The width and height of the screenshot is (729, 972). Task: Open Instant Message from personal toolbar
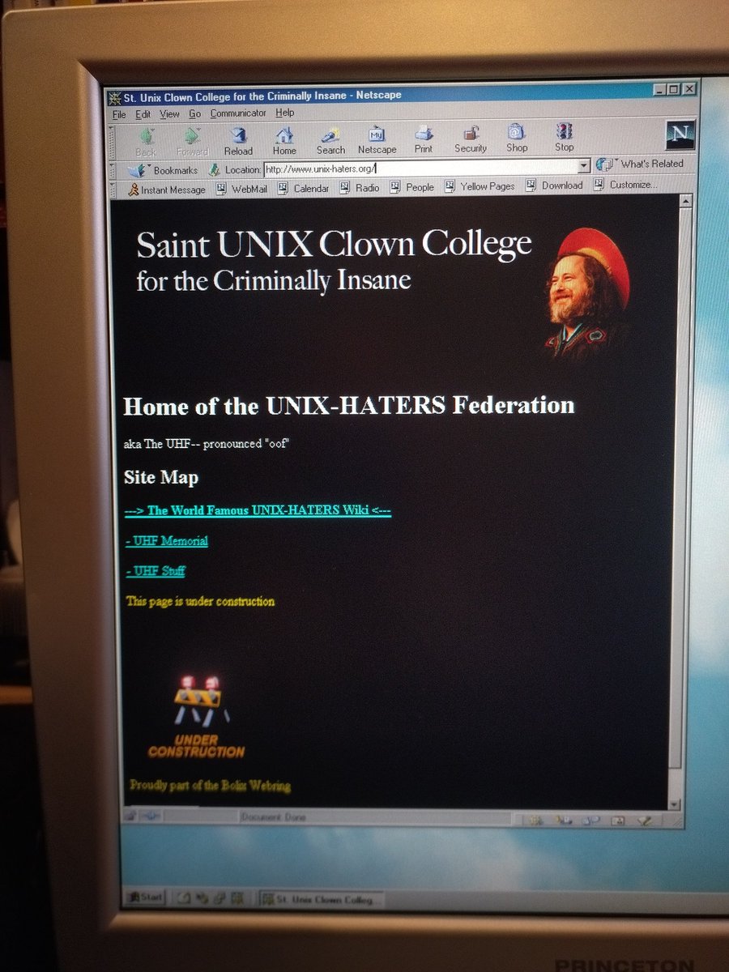[x=167, y=190]
